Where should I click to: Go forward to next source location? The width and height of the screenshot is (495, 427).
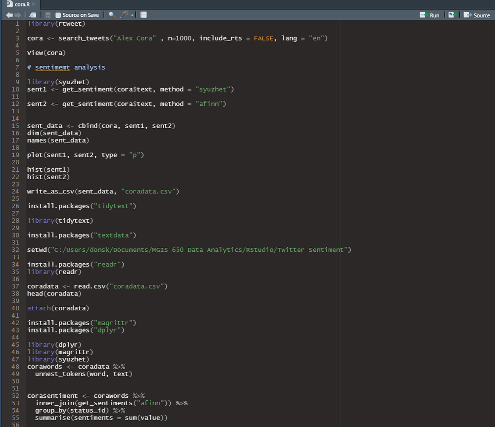click(x=18, y=15)
